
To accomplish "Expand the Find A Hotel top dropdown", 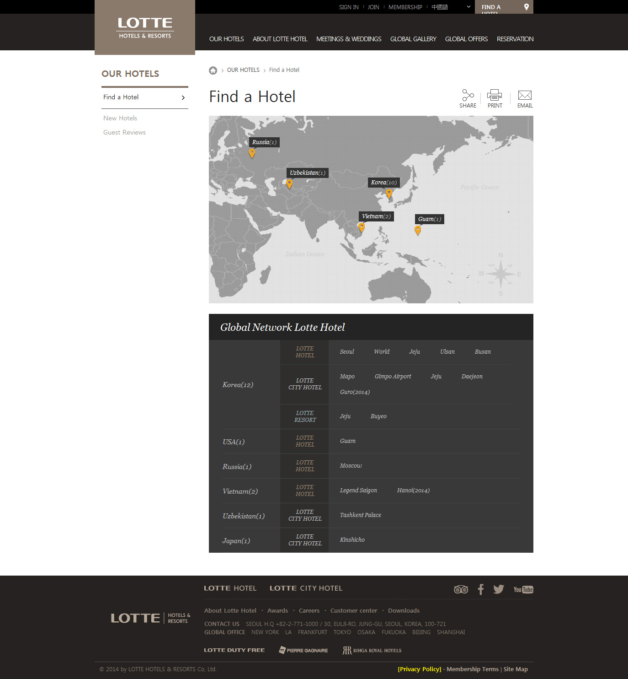I will (504, 7).
